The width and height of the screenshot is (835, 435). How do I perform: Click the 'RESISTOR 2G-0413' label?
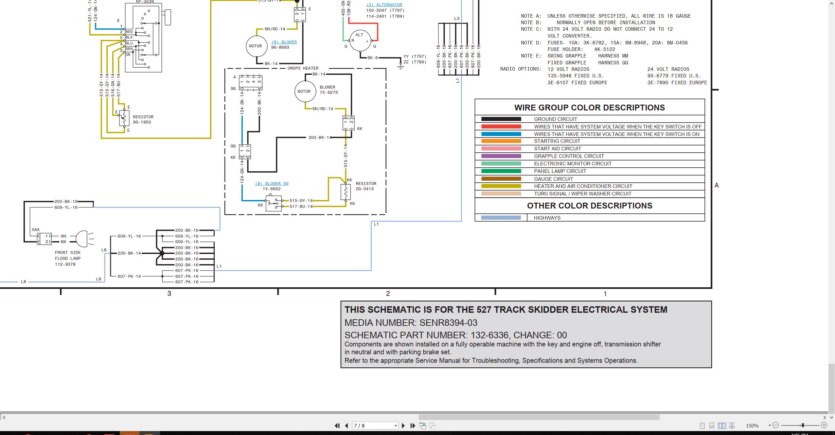[x=366, y=186]
